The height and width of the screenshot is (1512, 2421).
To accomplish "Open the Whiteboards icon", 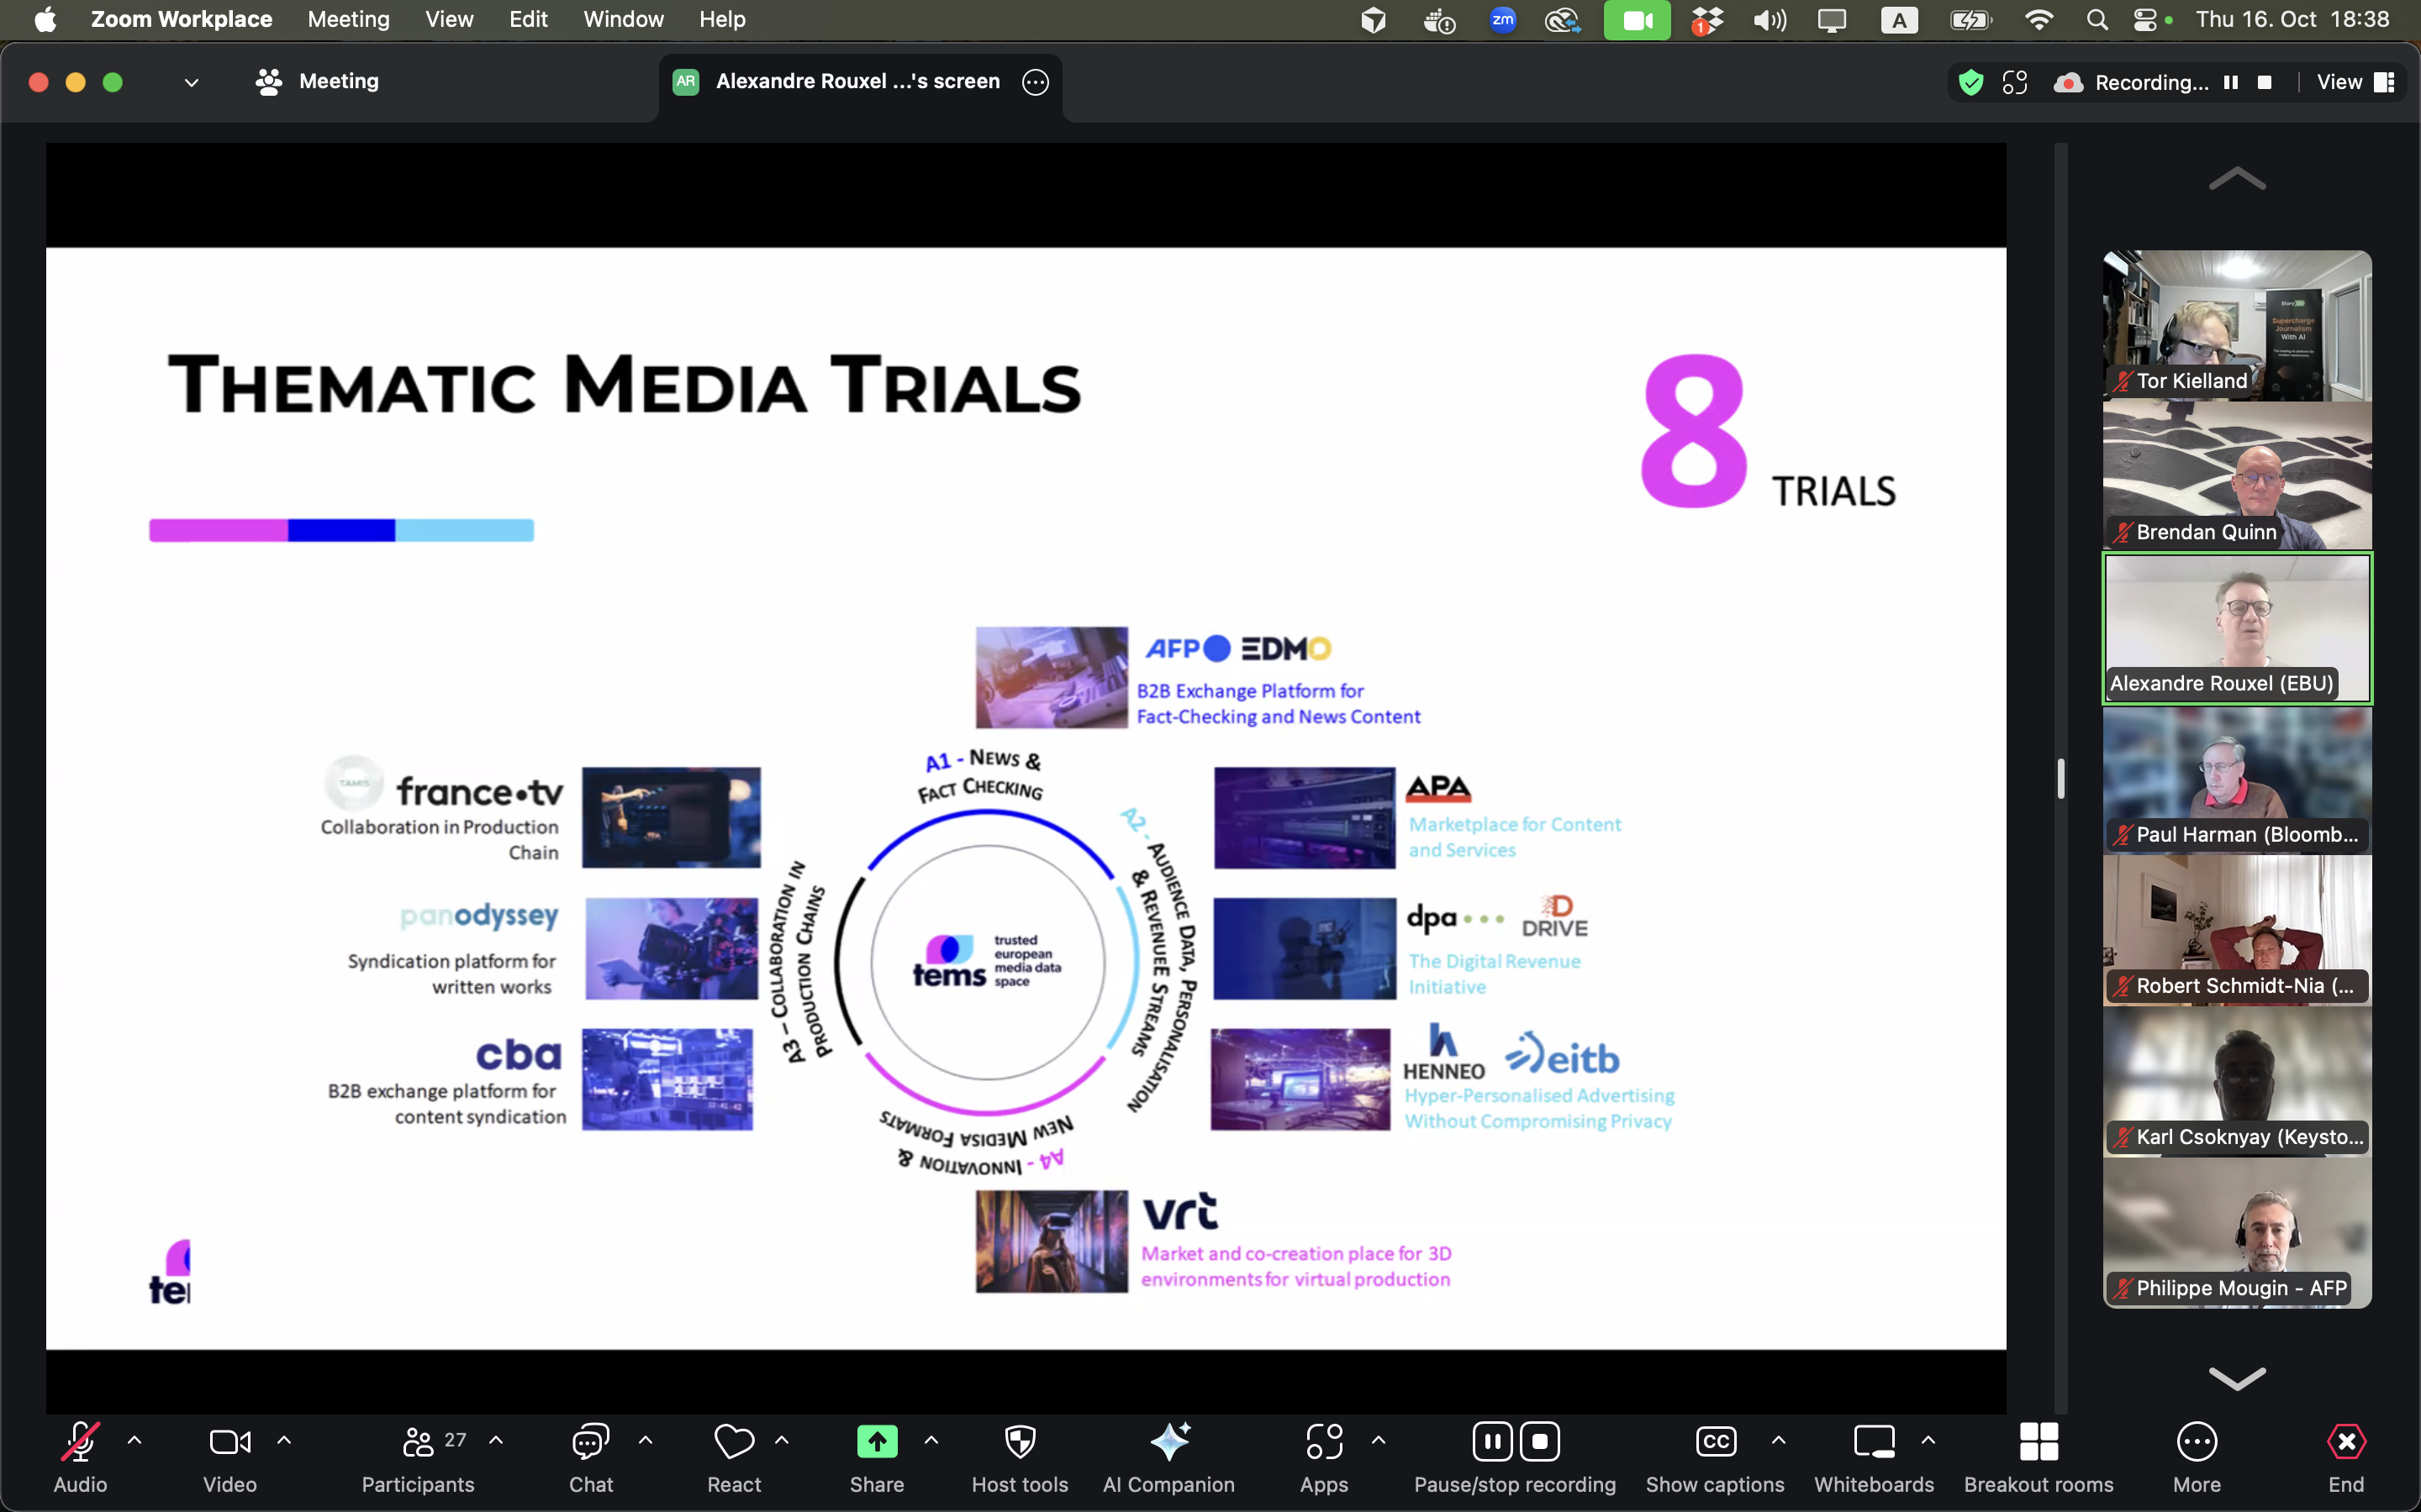I will 1874,1442.
